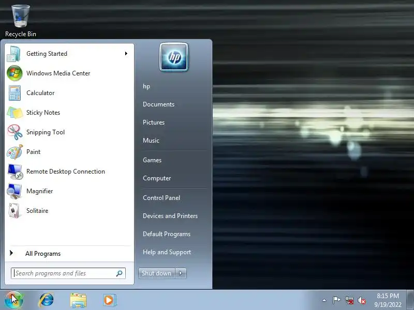Image resolution: width=414 pixels, height=310 pixels.
Task: Click the Shut down button
Action: [x=157, y=273]
